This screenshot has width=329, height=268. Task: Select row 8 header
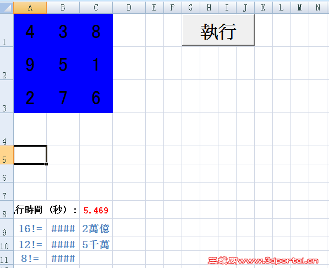point(7,210)
